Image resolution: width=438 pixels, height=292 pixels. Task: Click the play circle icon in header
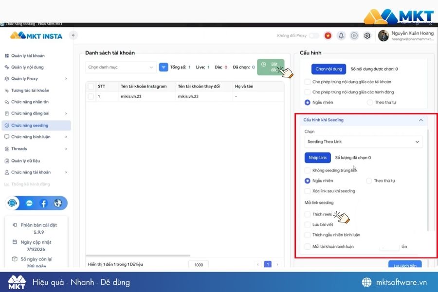354,36
